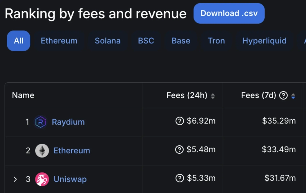
Task: Sort by Fees (7d) using the arrows
Action: pos(293,96)
